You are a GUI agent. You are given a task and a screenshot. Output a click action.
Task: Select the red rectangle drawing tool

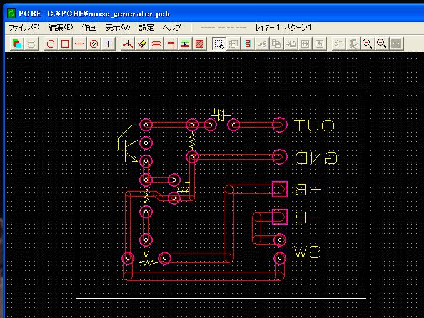[65, 44]
